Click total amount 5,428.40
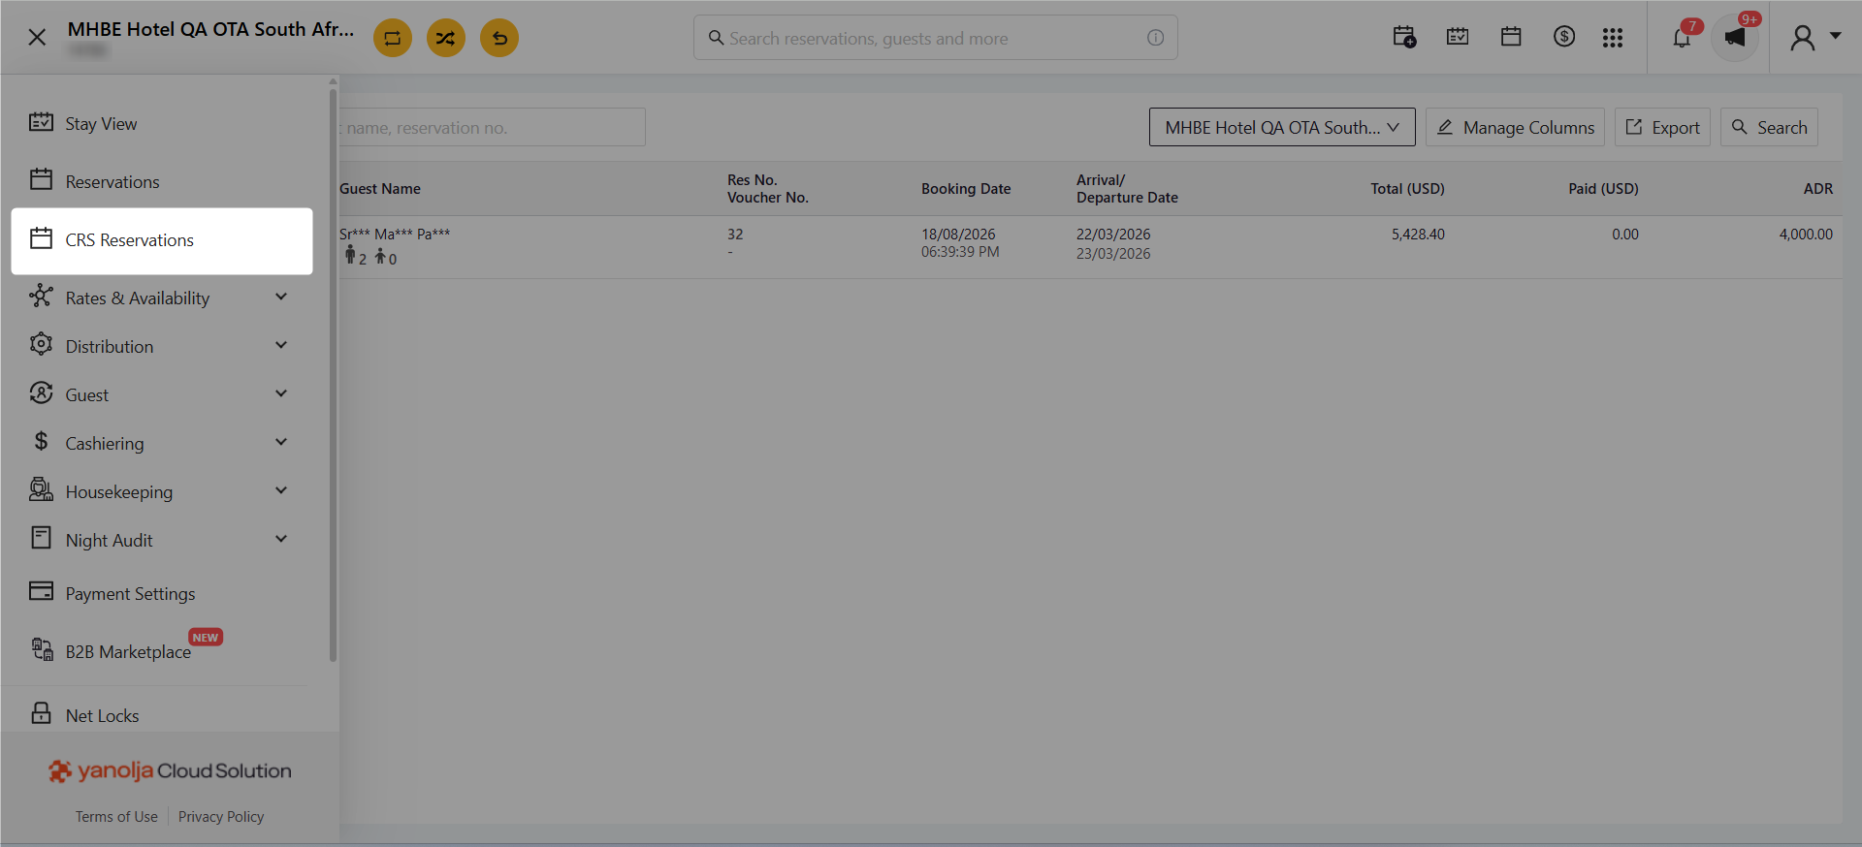The height and width of the screenshot is (847, 1862). [1418, 235]
